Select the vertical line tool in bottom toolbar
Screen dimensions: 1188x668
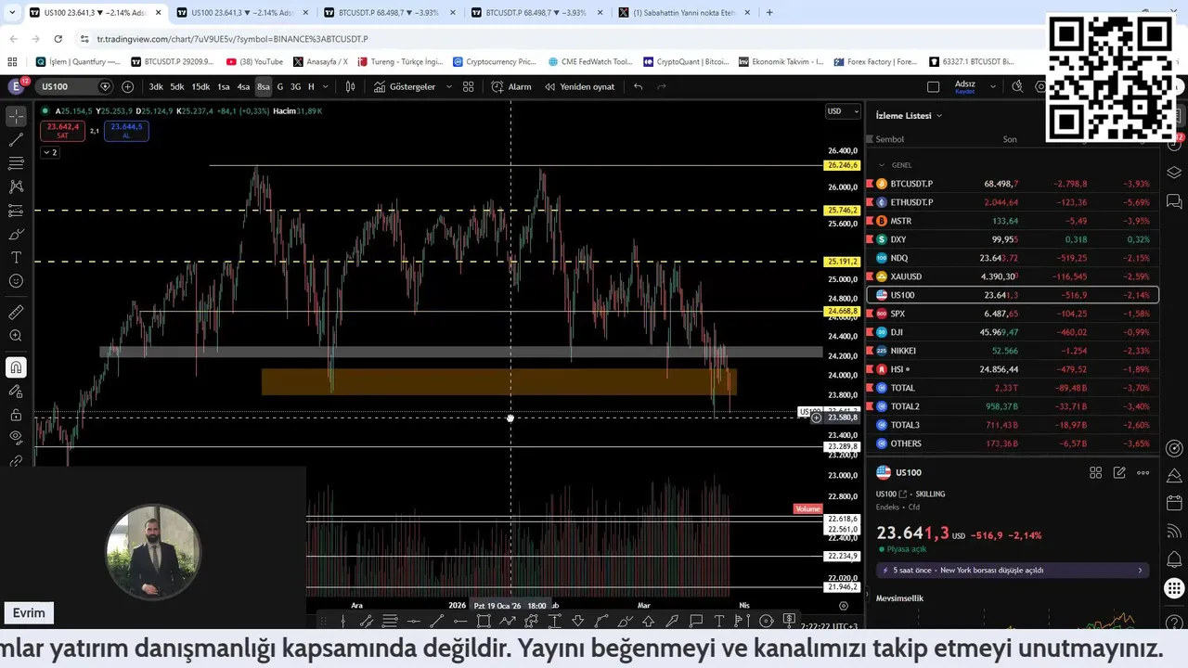pos(342,621)
